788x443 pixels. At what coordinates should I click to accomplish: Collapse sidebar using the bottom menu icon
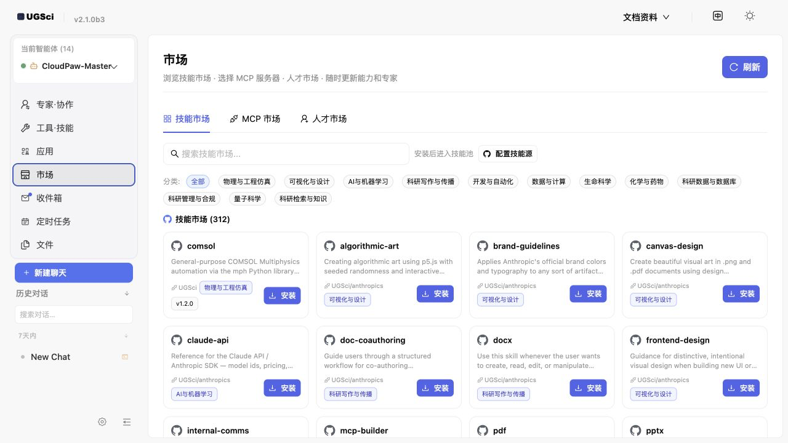127,421
